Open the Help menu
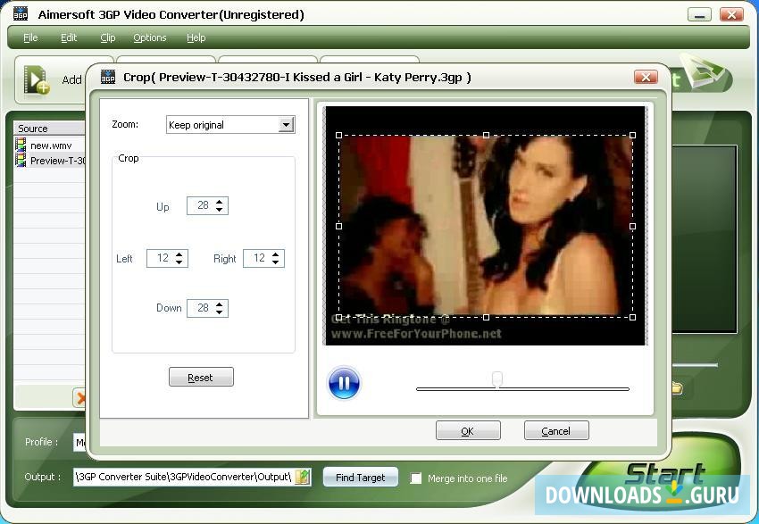This screenshot has width=759, height=524. coord(196,37)
